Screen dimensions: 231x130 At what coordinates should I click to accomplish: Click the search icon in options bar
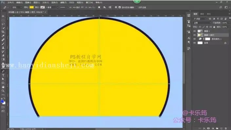(x=221, y=7)
